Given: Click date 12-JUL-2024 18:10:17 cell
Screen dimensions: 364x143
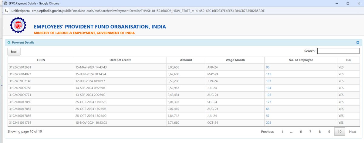Looking at the screenshot, I should point(120,81).
